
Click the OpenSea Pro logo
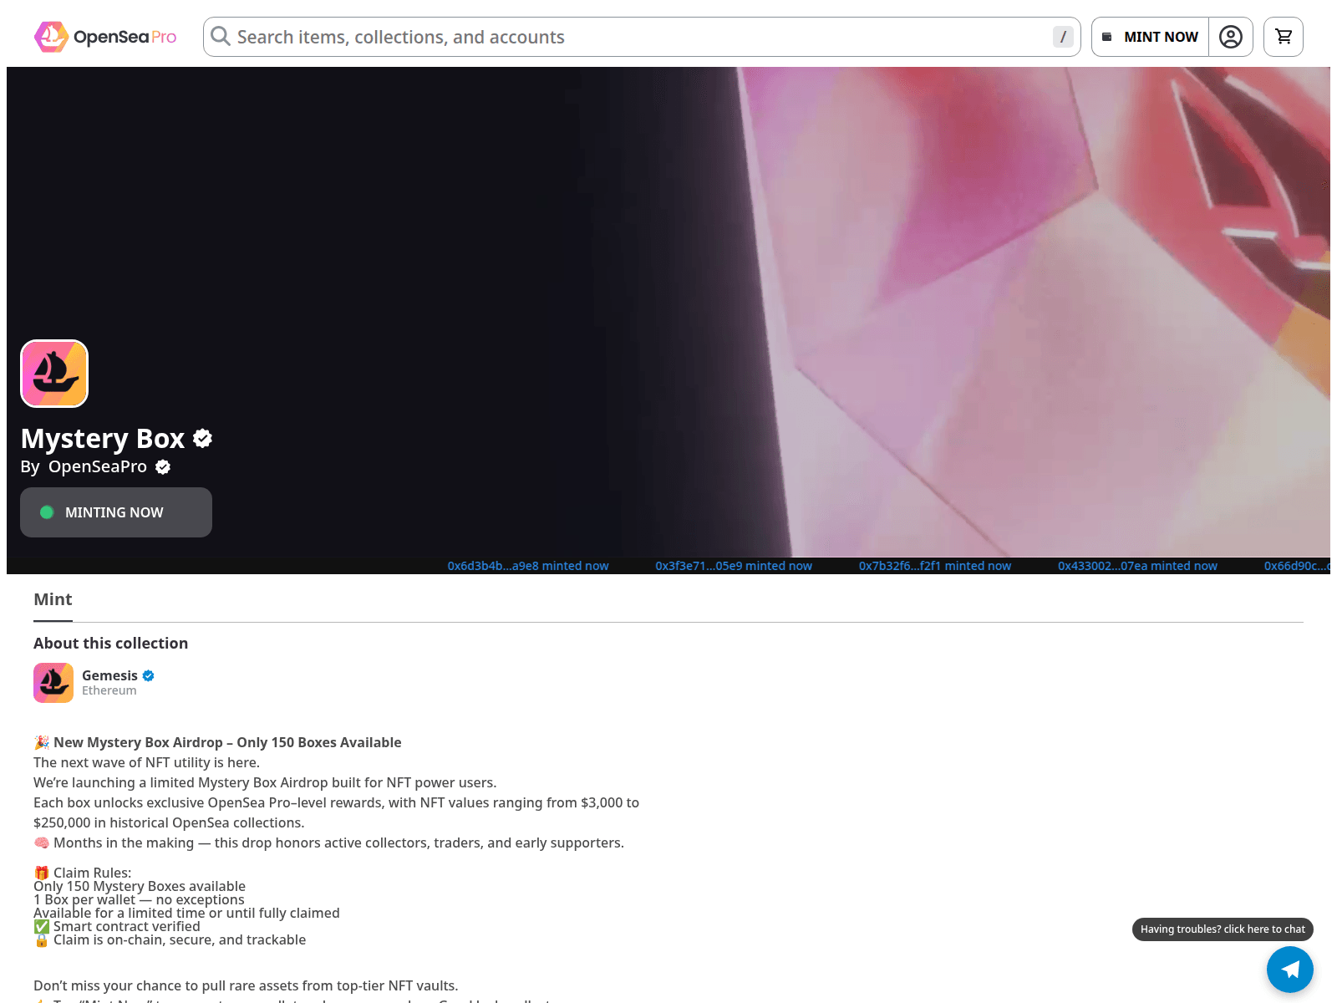pos(104,36)
